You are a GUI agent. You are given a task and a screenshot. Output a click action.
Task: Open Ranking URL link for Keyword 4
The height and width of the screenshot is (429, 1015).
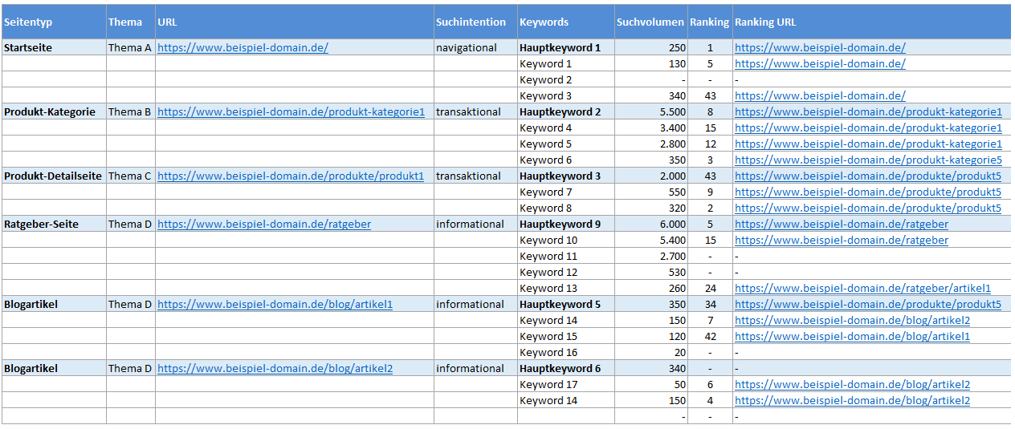point(868,127)
